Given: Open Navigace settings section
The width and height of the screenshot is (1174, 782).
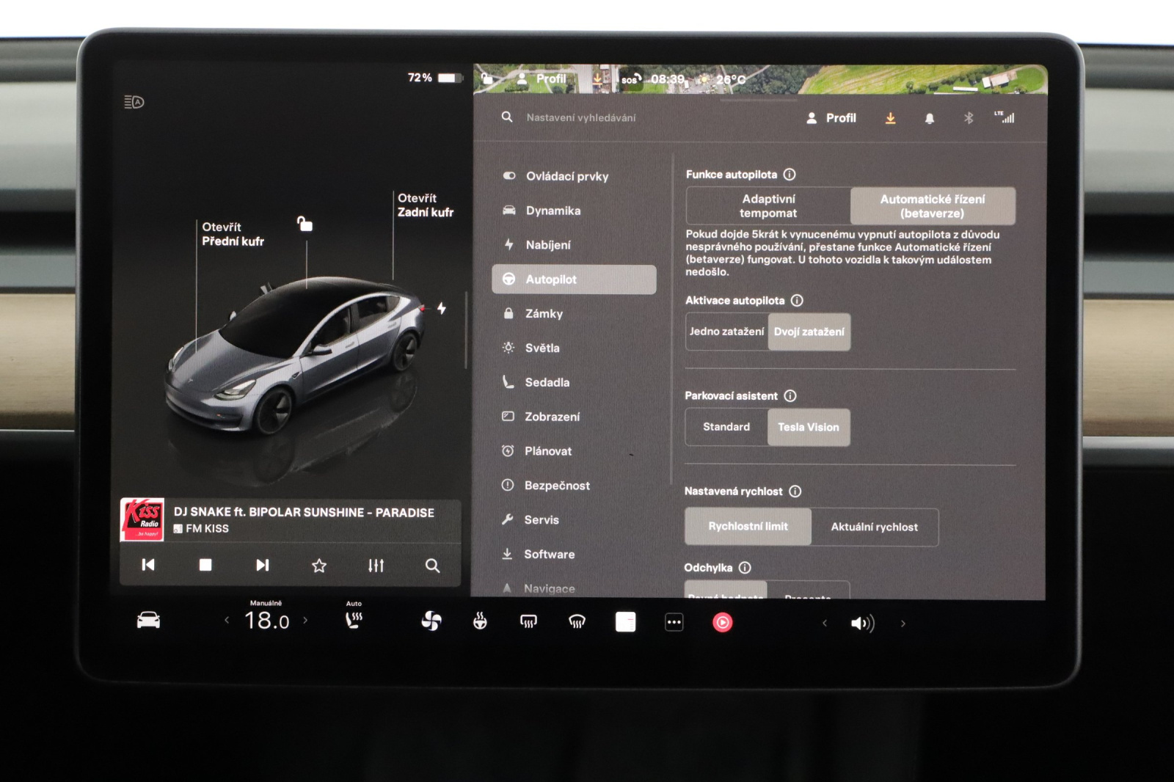Looking at the screenshot, I should pos(574,588).
